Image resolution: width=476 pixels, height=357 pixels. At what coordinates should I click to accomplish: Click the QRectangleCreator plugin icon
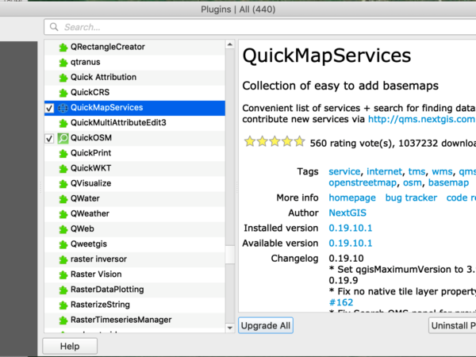pyautogui.click(x=63, y=48)
